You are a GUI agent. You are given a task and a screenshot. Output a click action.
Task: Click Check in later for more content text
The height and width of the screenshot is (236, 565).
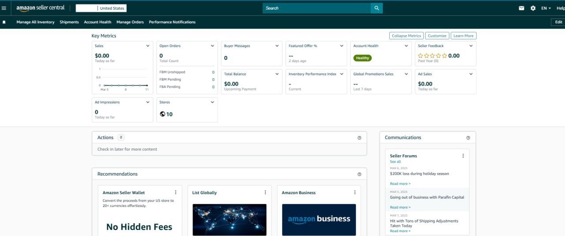(127, 149)
